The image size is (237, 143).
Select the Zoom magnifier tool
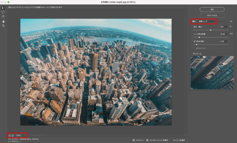click(x=3, y=26)
